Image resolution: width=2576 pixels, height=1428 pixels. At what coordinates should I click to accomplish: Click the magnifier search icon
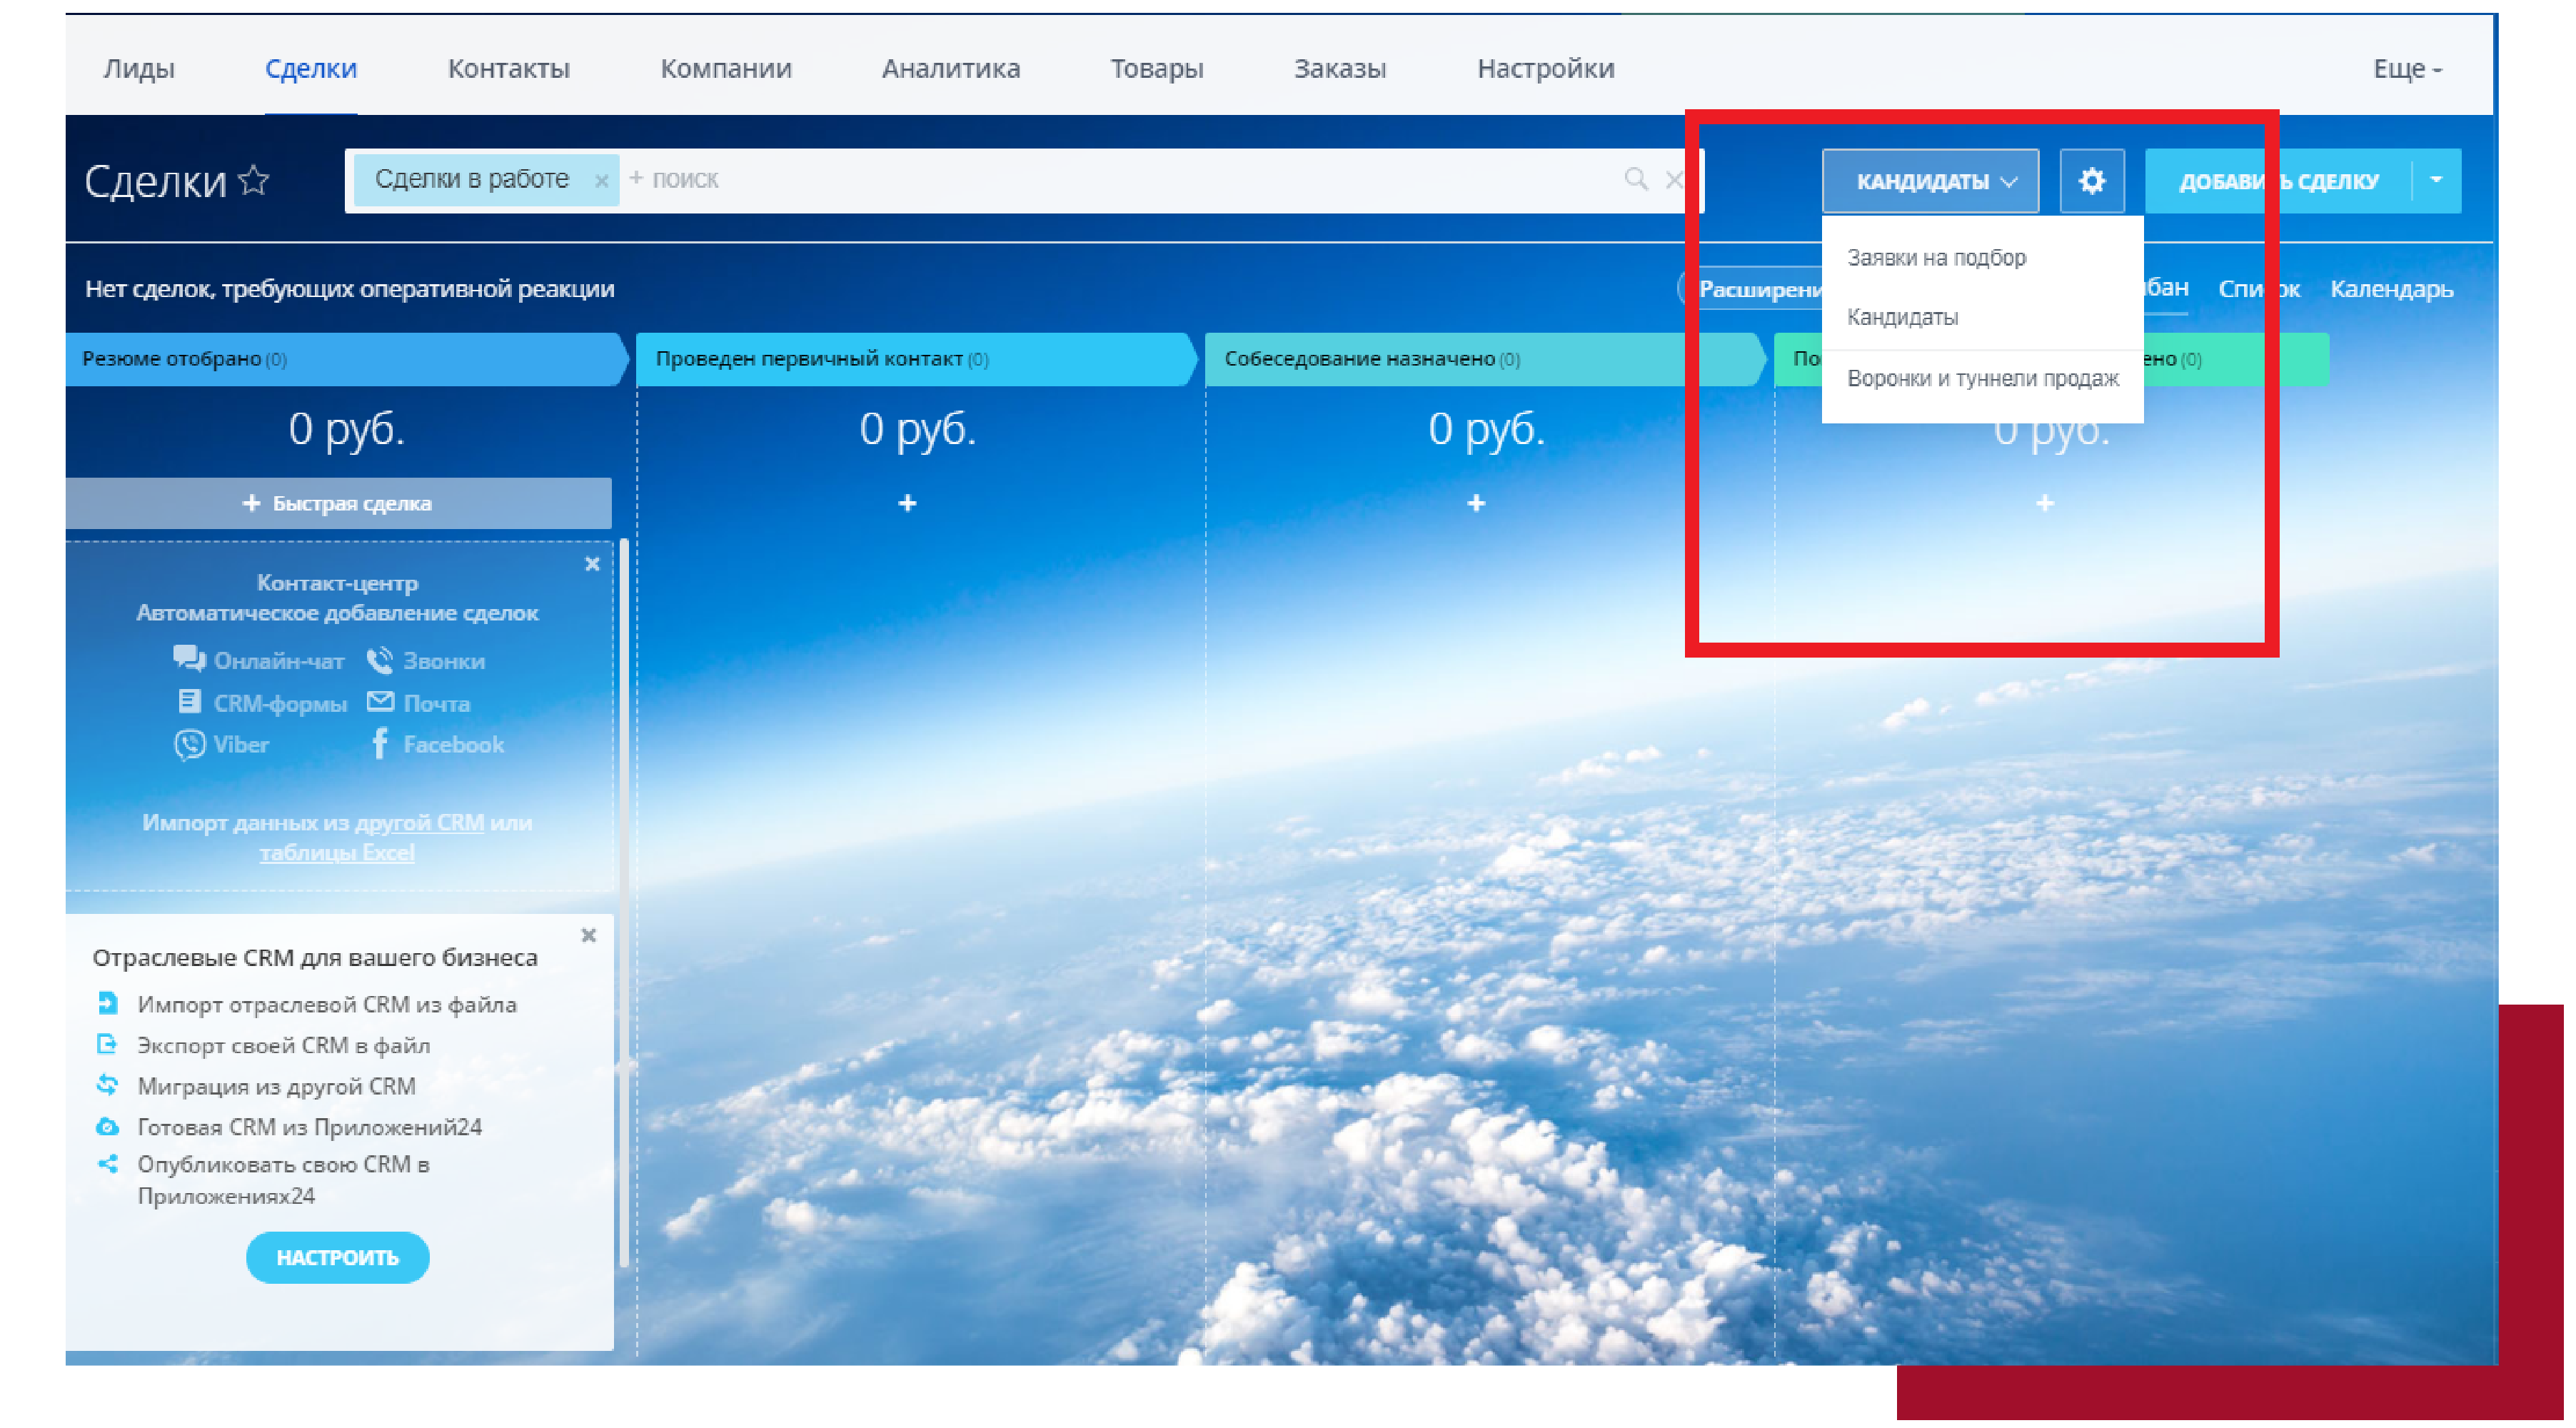(x=1636, y=180)
